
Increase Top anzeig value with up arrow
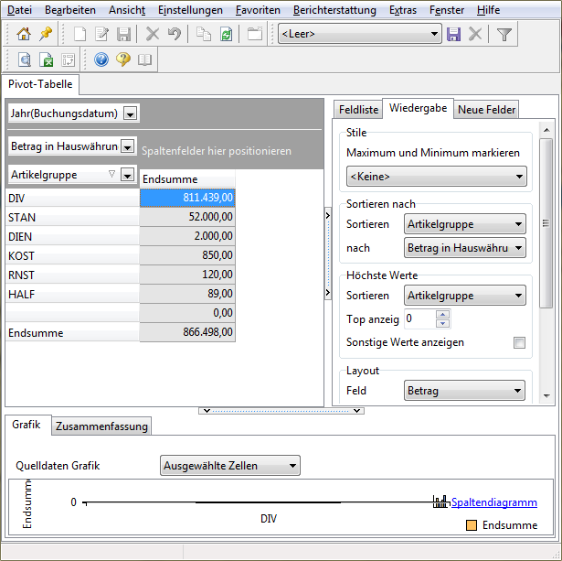tap(442, 315)
